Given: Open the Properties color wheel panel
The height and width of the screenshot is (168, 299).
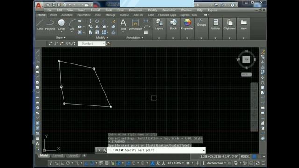Looking at the screenshot, I should [x=187, y=24].
